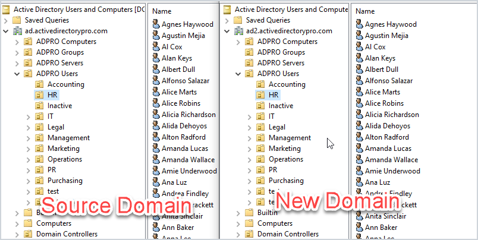
Task: Select Inactive OU label in source domain tree
Action: click(59, 106)
